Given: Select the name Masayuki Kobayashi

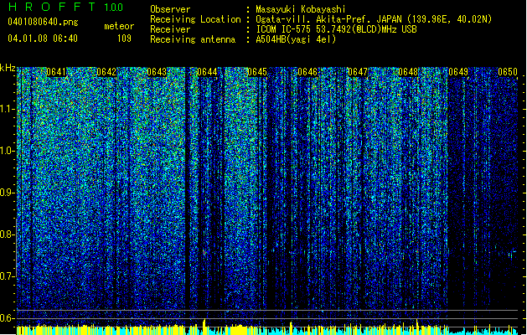Looking at the screenshot, I should pos(301,9).
